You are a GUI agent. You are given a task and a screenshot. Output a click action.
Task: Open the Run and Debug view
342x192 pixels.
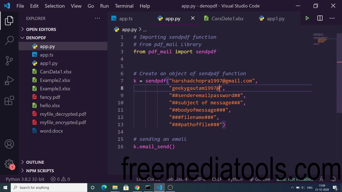coord(9,81)
